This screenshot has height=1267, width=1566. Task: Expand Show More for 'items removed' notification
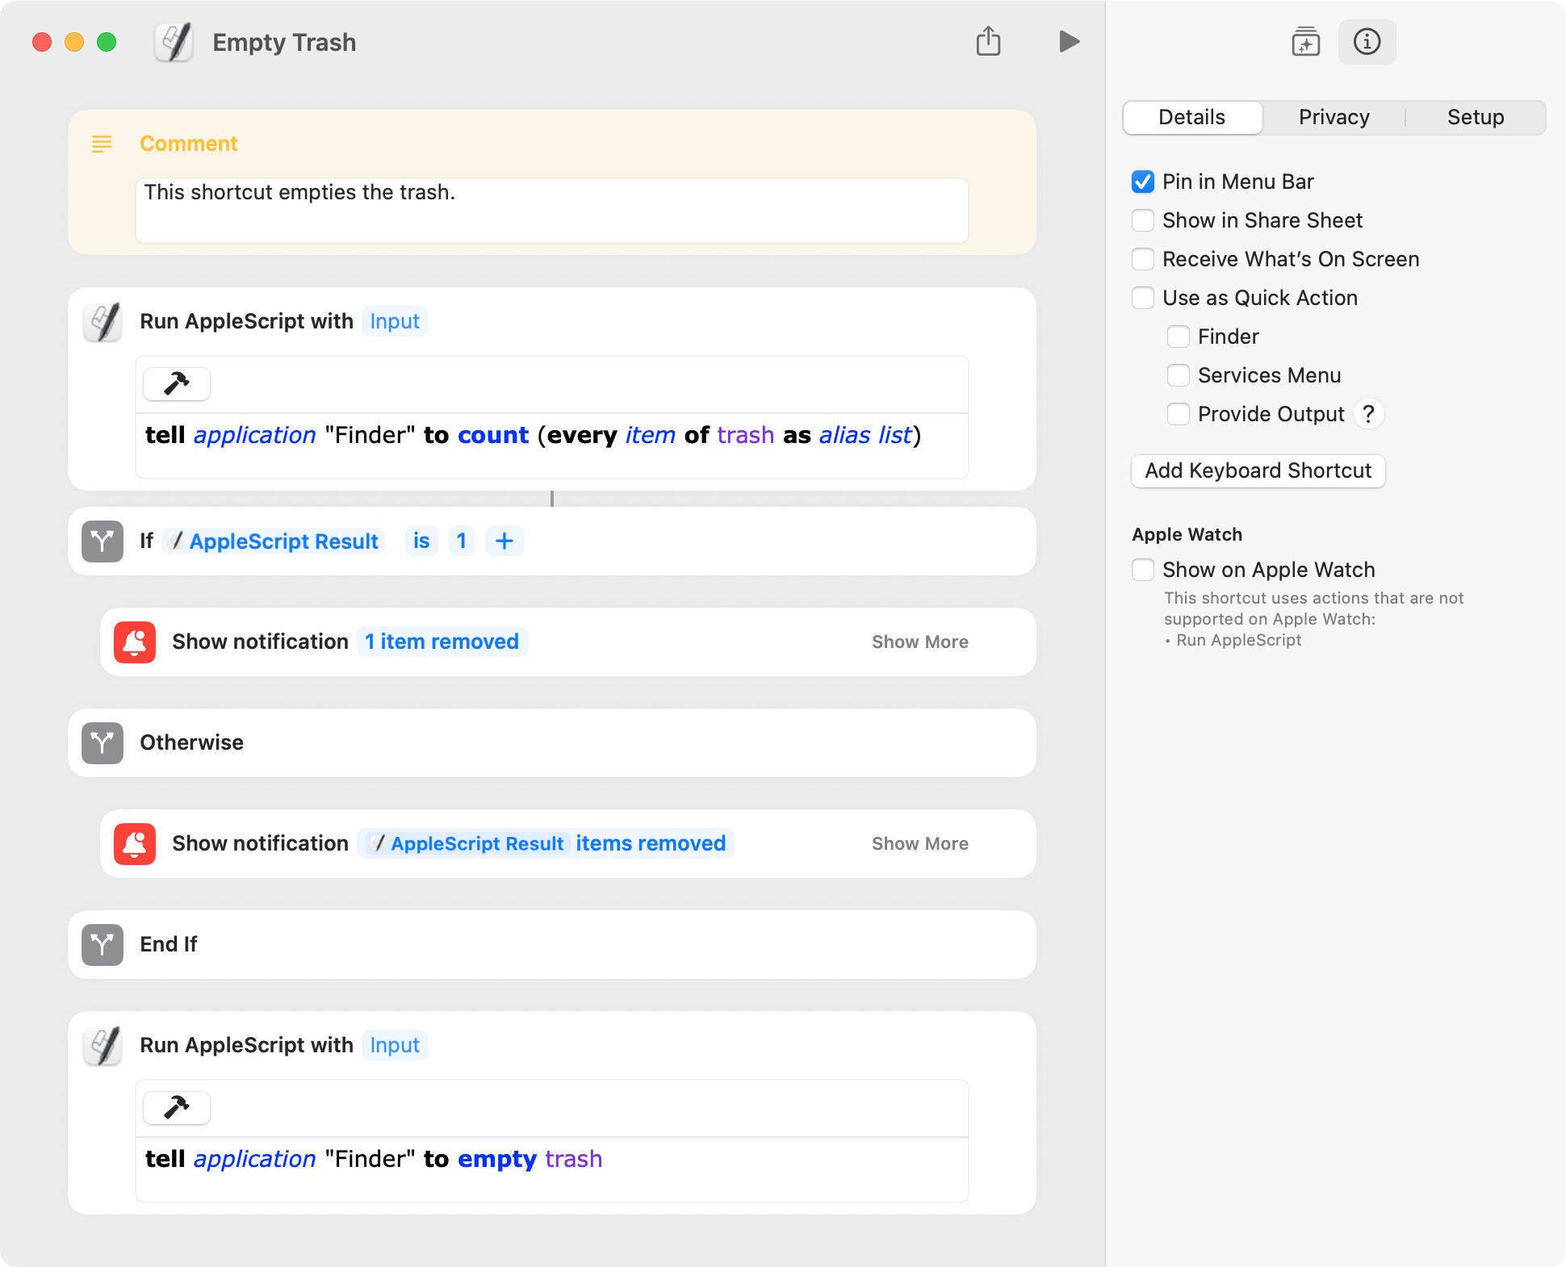coord(919,843)
